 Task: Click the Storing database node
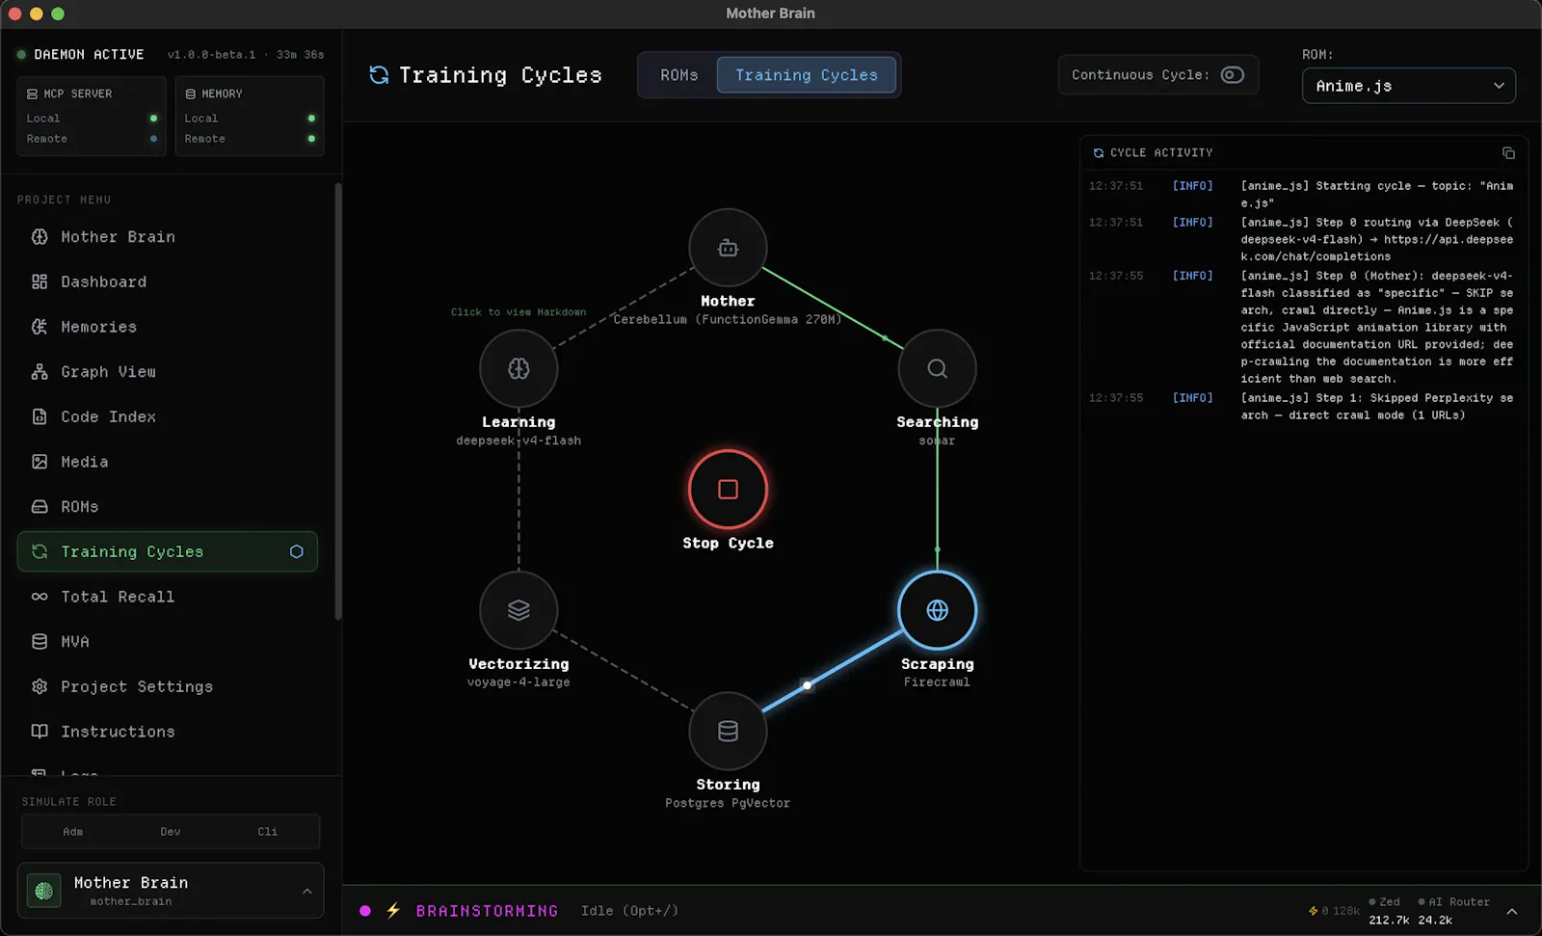click(x=728, y=731)
